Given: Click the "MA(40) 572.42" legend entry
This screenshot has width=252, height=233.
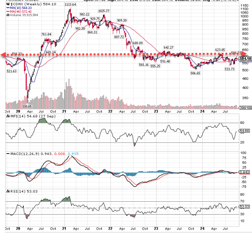Looking at the screenshot, I should (x=21, y=11).
